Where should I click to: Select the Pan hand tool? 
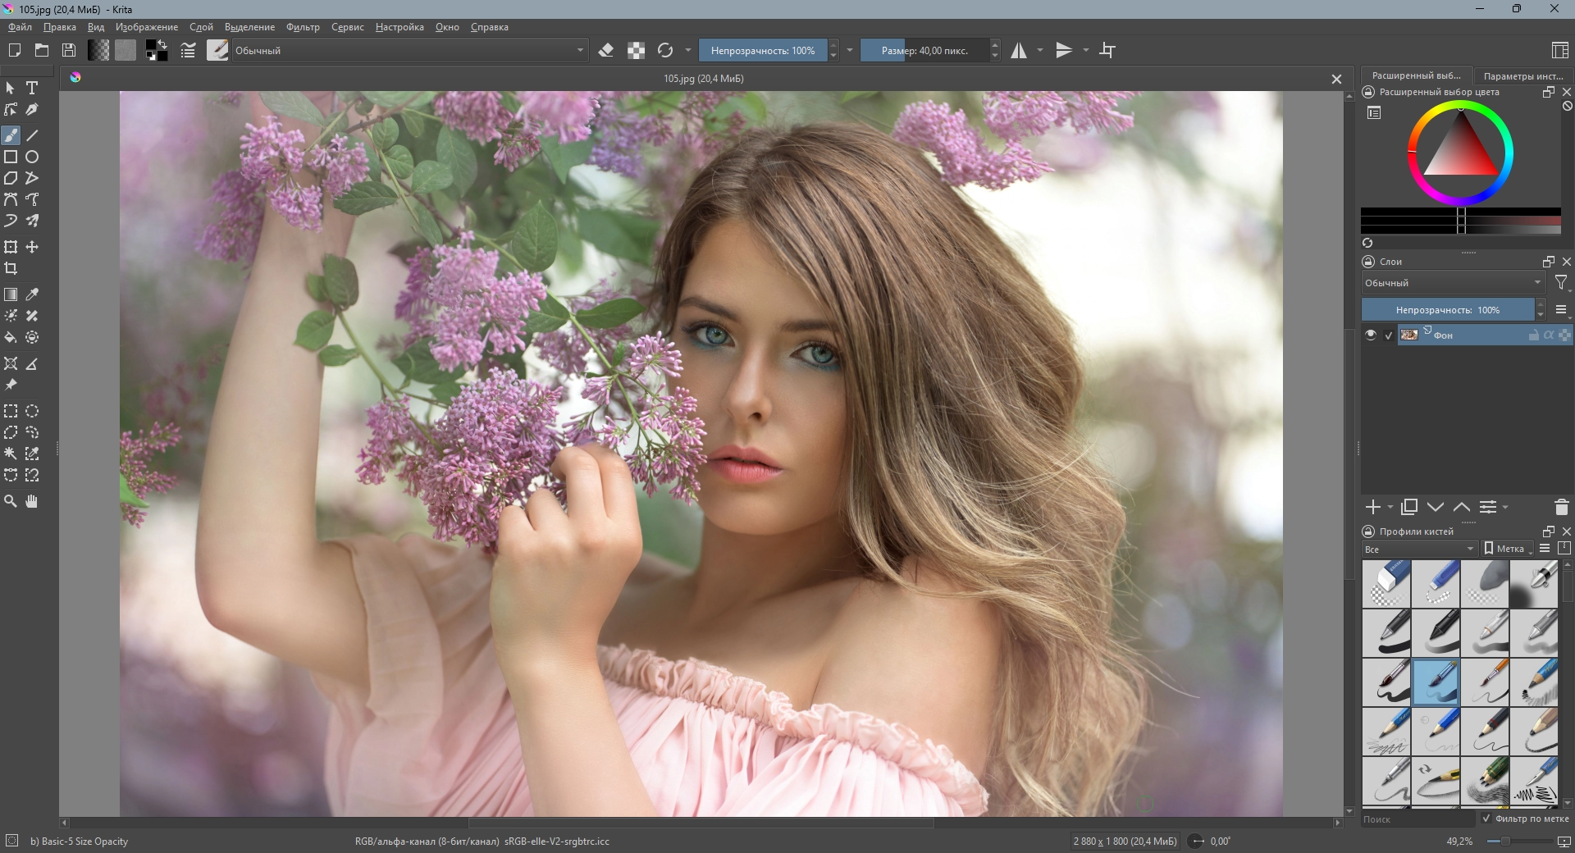click(32, 501)
